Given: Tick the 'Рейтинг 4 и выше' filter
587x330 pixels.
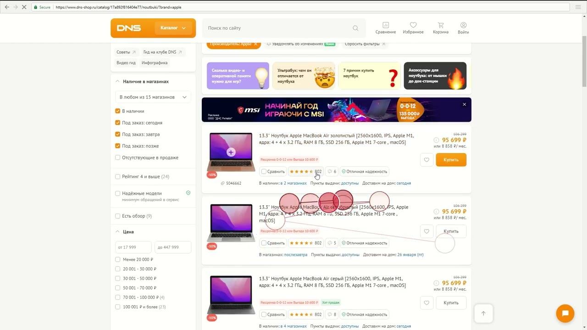Looking at the screenshot, I should 118,176.
